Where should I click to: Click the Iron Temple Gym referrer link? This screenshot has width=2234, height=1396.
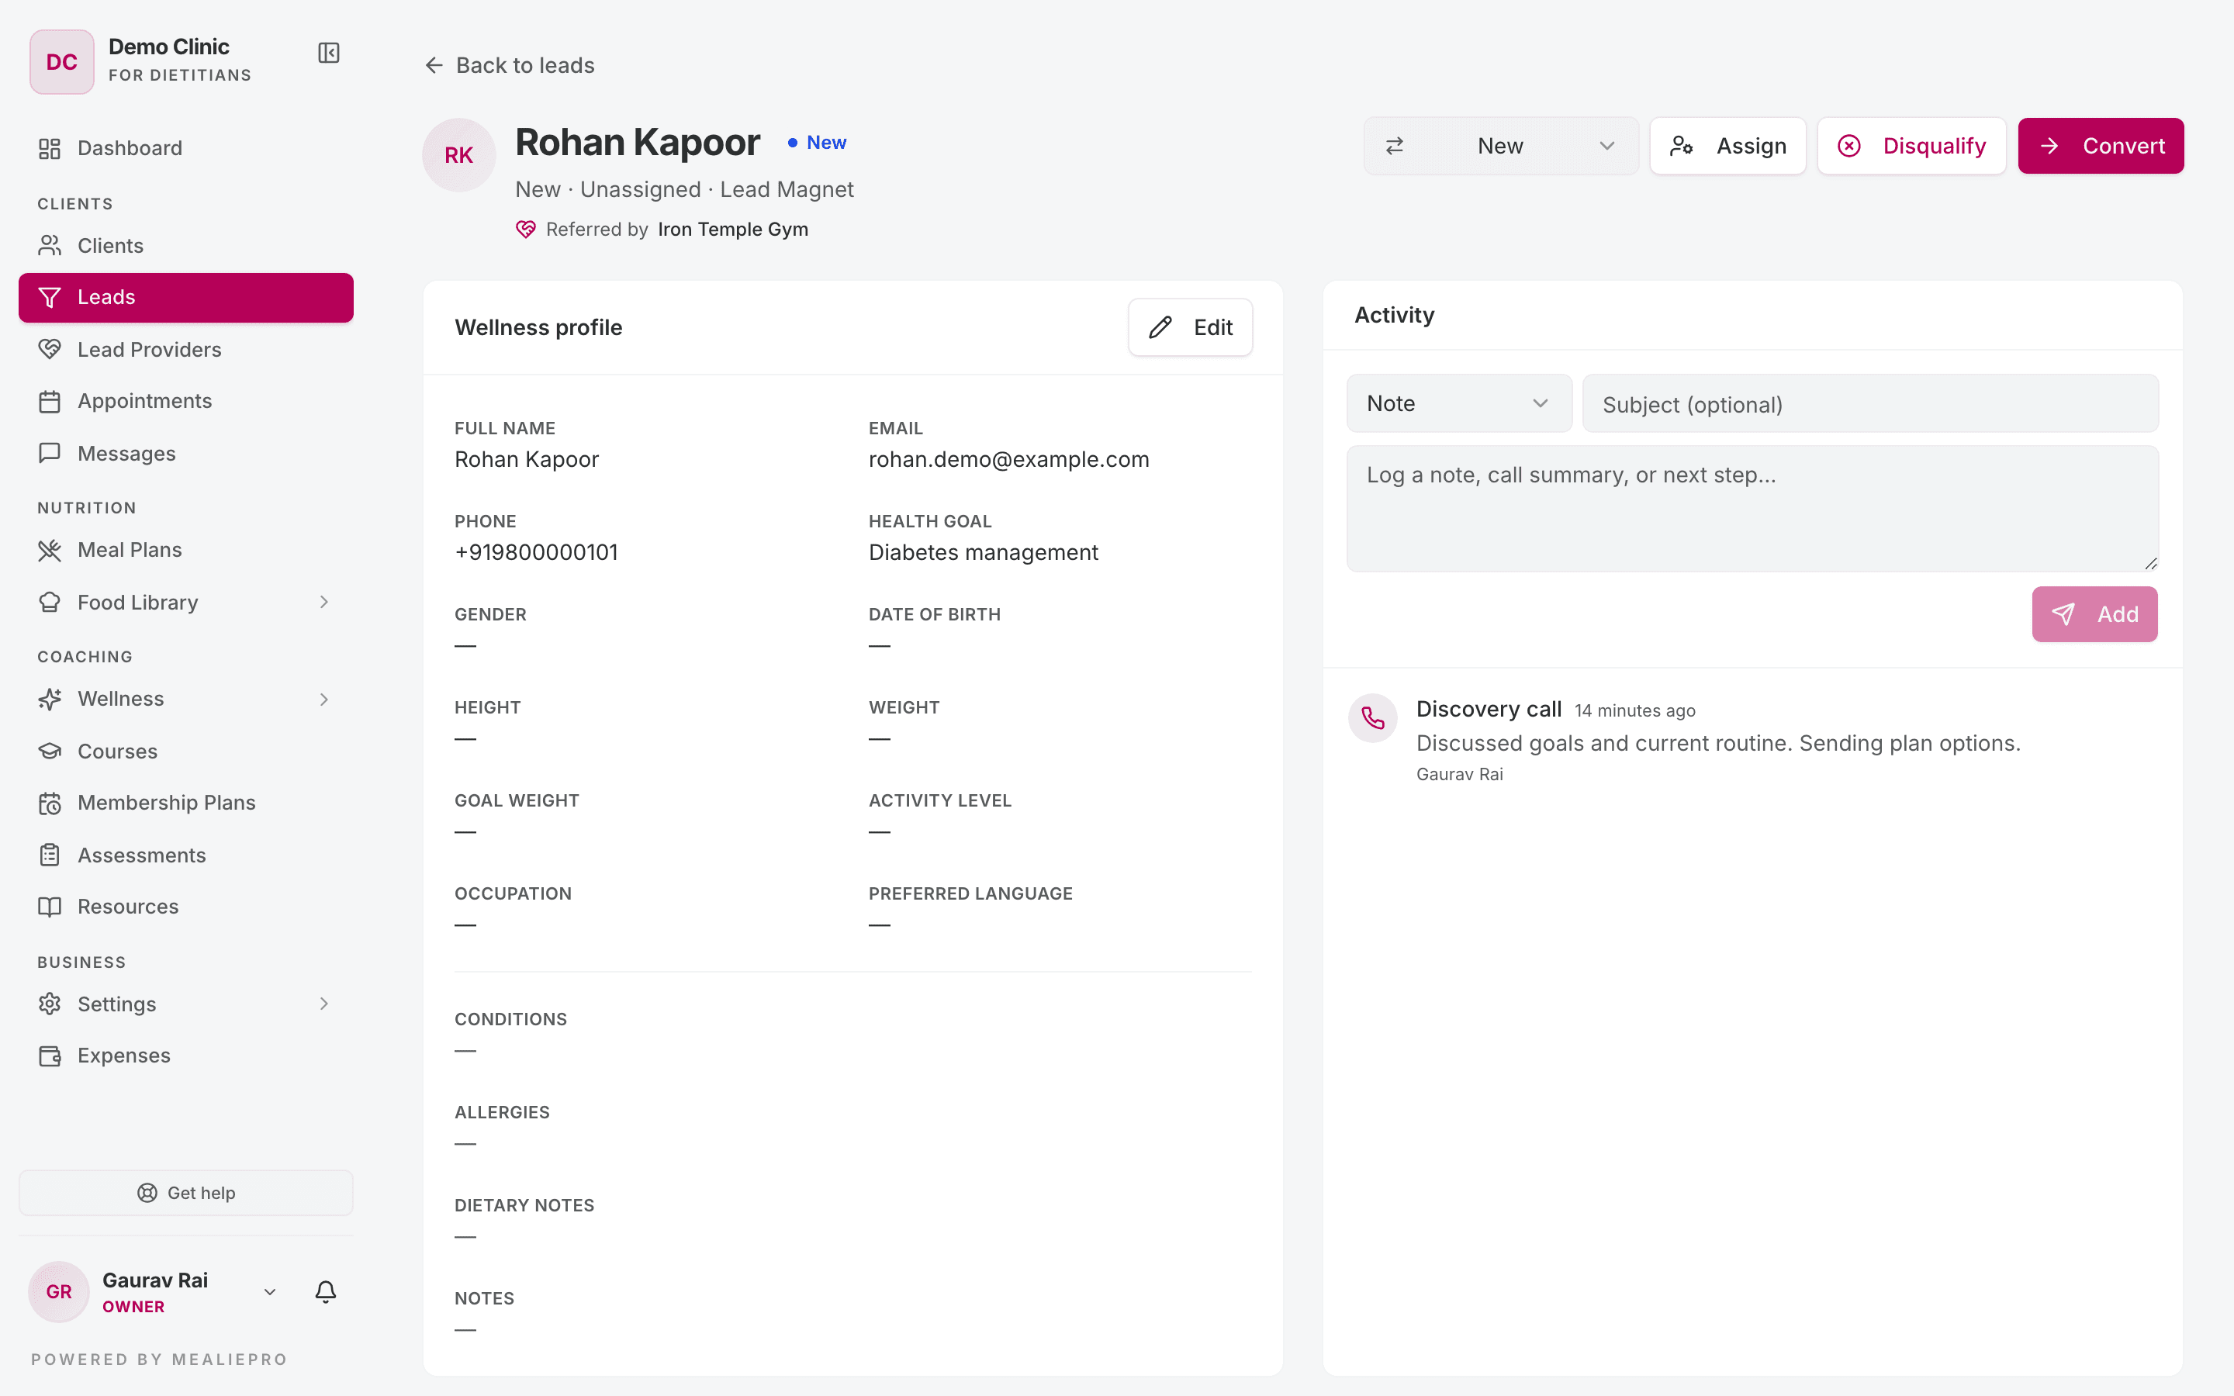pos(733,229)
